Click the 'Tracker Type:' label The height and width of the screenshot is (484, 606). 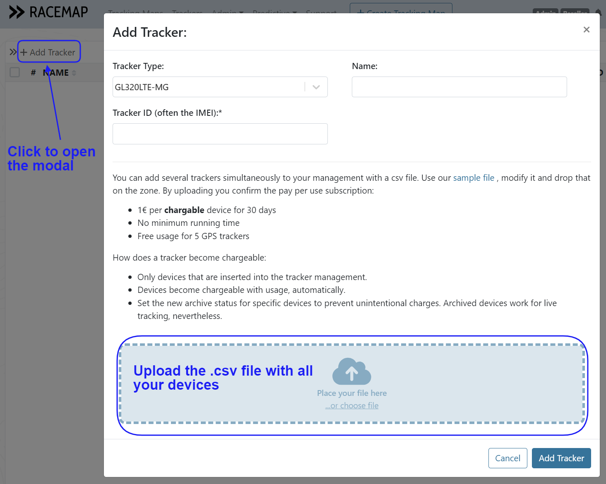(x=138, y=66)
